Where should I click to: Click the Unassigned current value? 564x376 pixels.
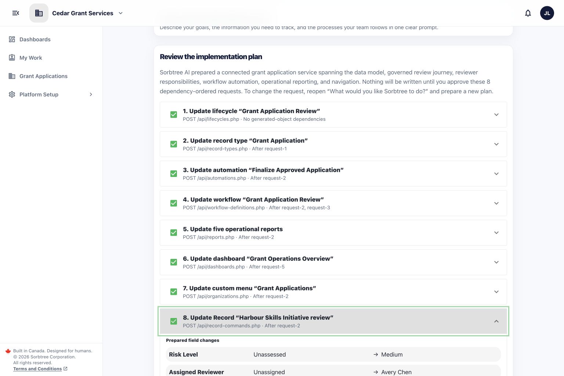click(x=269, y=372)
